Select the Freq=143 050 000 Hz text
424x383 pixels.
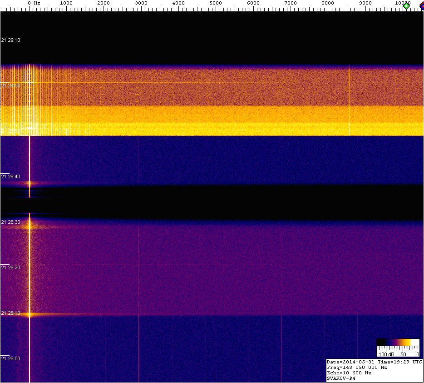coord(357,367)
